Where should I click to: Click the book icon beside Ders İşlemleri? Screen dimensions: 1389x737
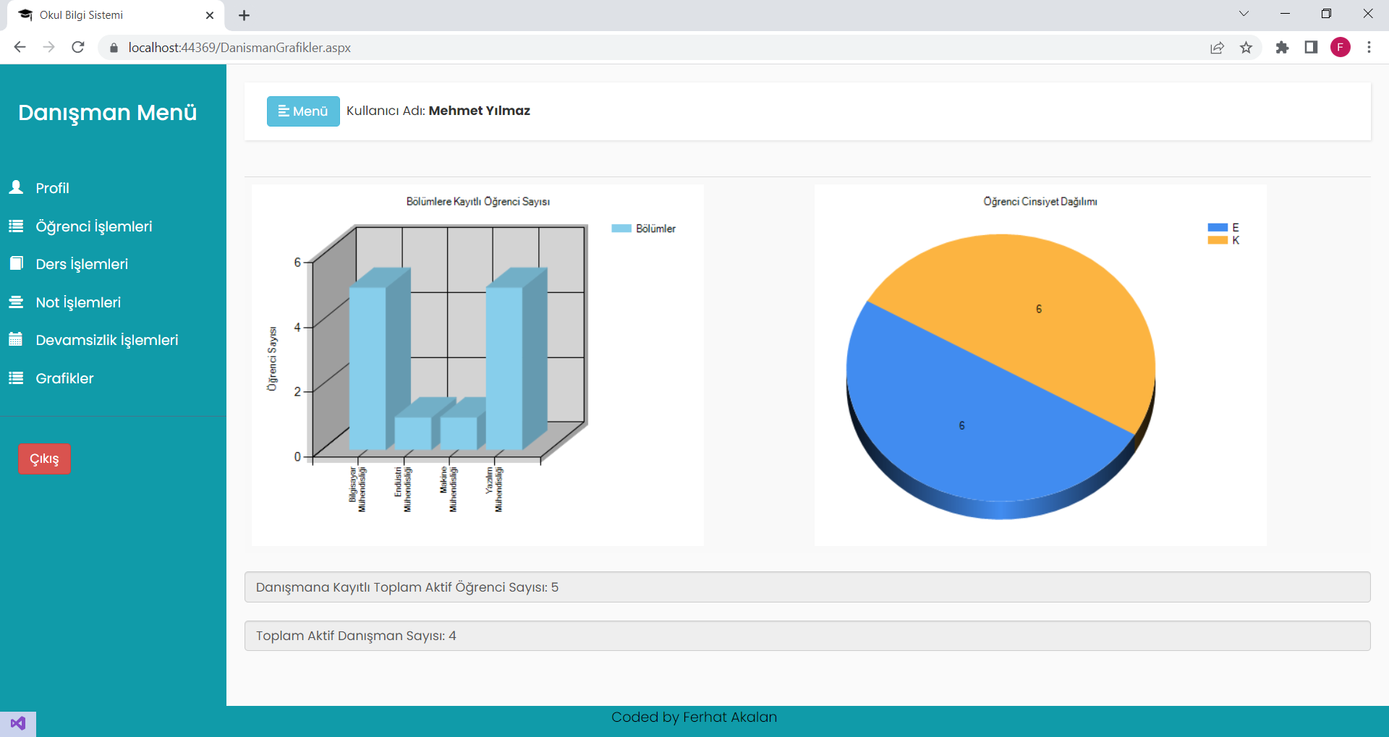[x=14, y=263]
